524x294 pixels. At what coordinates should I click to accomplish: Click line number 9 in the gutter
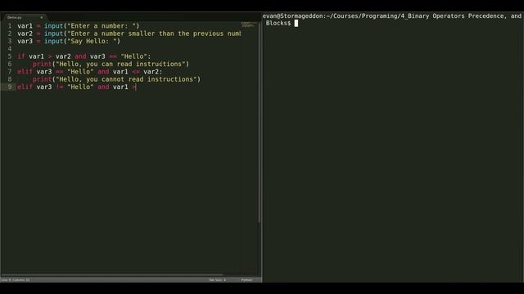coord(10,87)
